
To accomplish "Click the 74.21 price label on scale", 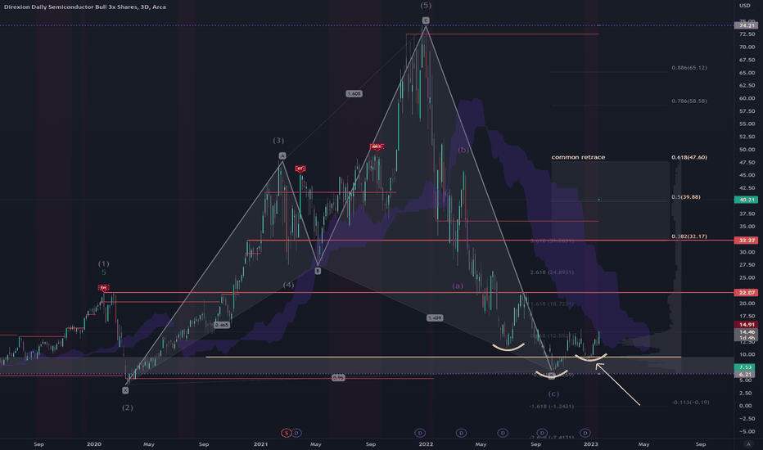I will 747,25.
